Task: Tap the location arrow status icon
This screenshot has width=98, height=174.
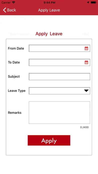Action: tap(88, 2)
